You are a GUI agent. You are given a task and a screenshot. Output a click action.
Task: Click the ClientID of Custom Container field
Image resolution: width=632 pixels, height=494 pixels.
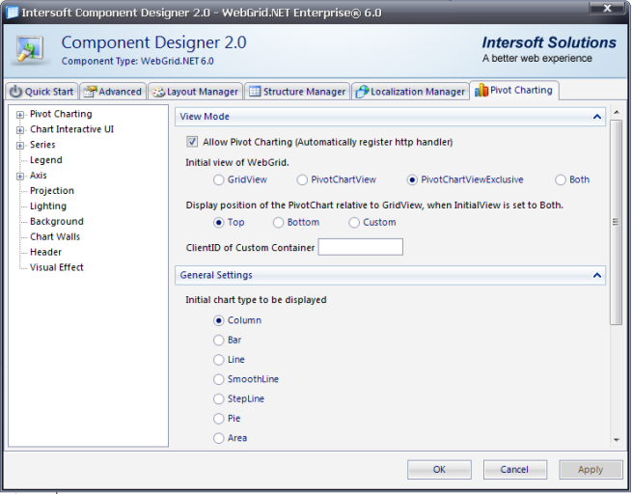[x=360, y=247]
